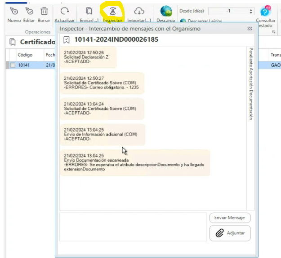Select the Envío Documentación escaneada error message

[135, 162]
